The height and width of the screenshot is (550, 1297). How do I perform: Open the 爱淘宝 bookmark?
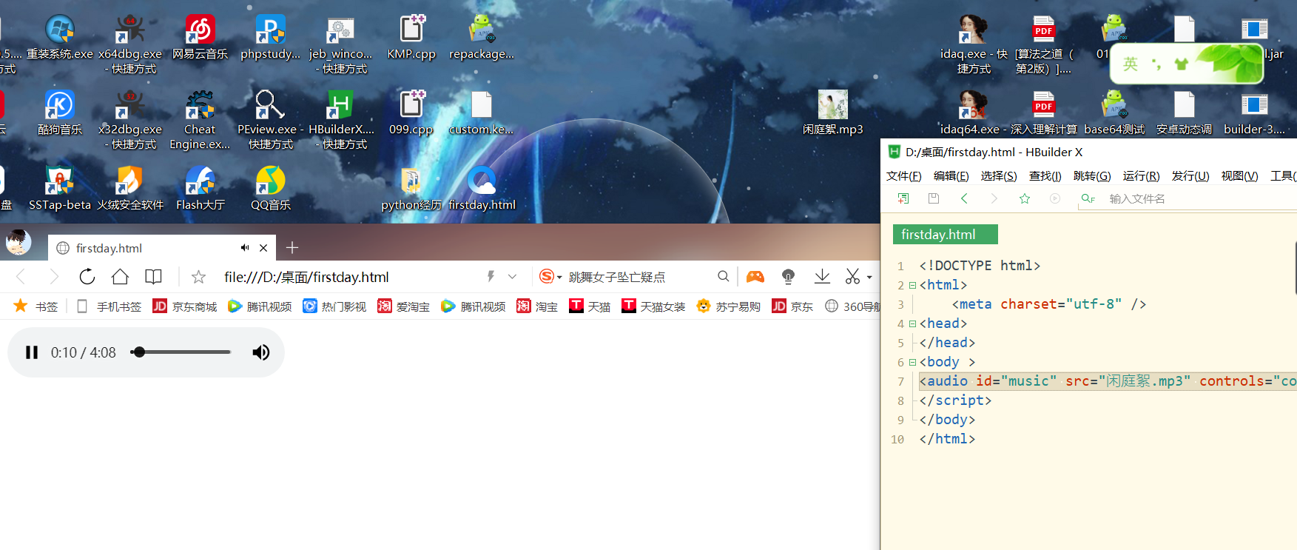click(403, 306)
